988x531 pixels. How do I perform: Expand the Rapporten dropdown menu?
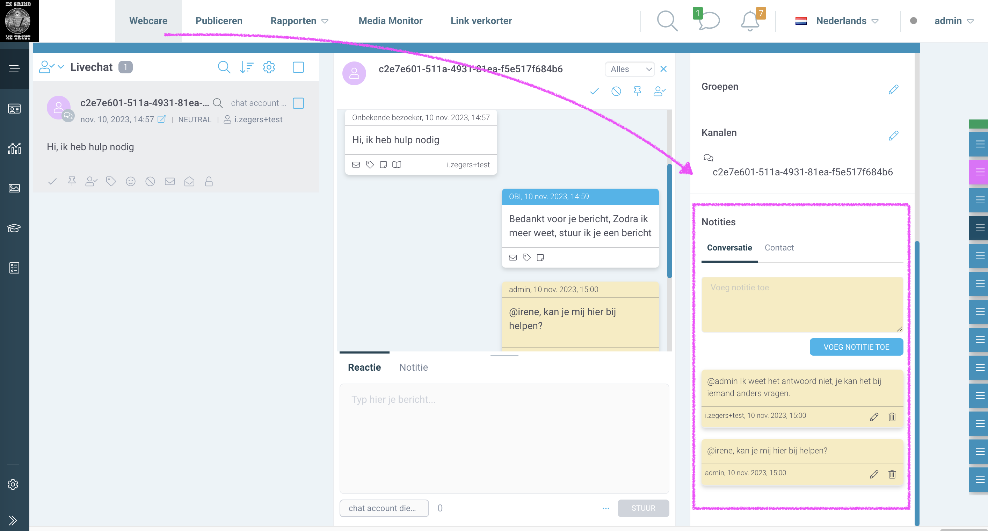pyautogui.click(x=299, y=21)
